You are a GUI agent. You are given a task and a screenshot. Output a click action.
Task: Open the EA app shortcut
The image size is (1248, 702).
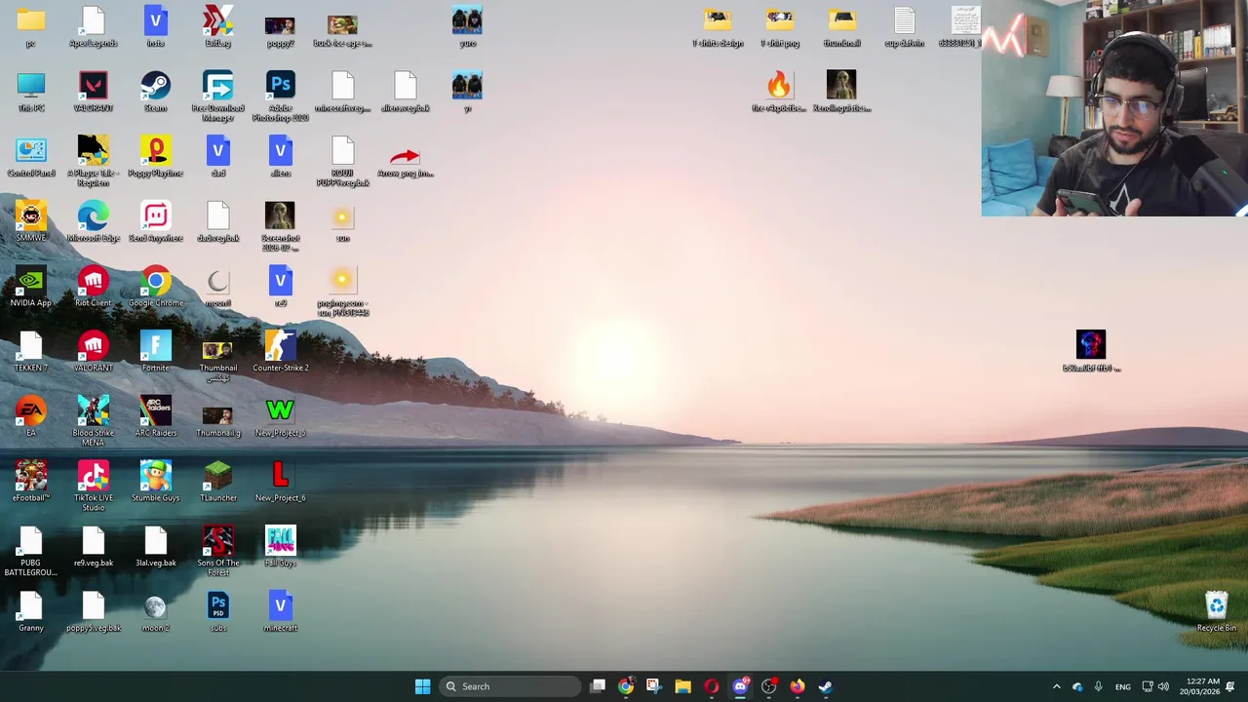pyautogui.click(x=30, y=417)
